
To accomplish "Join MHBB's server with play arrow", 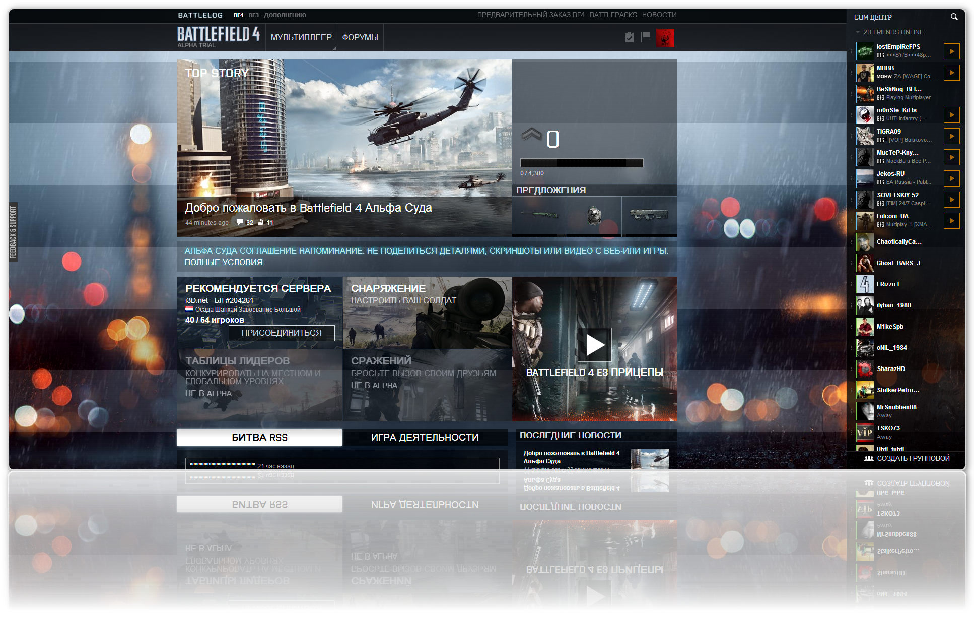I will (x=952, y=73).
